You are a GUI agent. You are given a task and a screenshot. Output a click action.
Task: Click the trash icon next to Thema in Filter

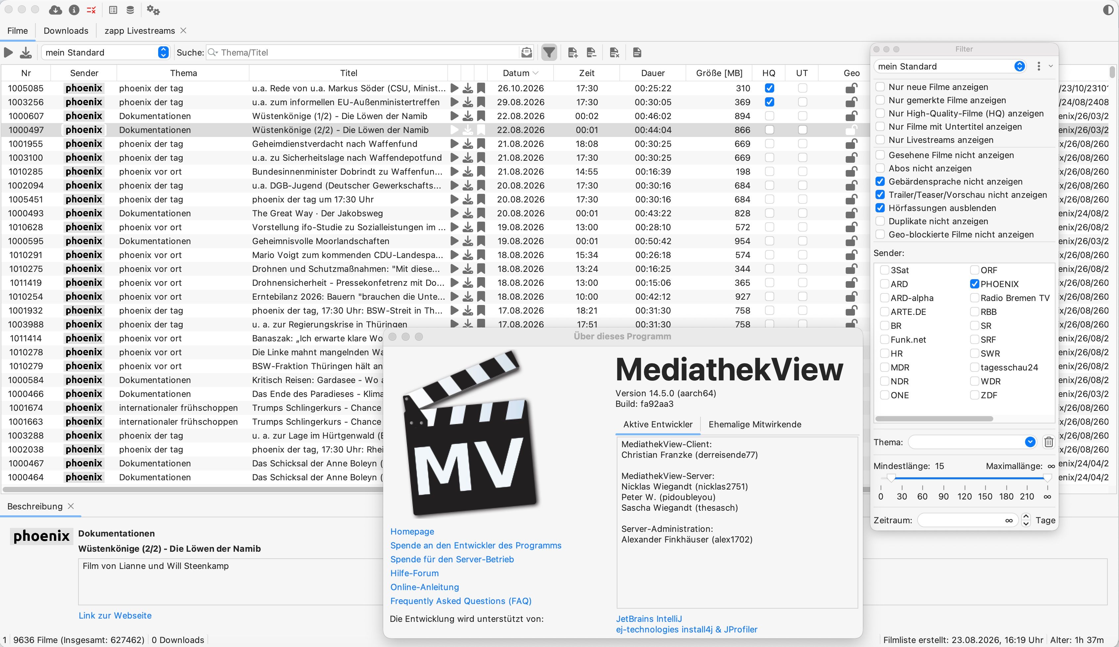click(x=1049, y=442)
